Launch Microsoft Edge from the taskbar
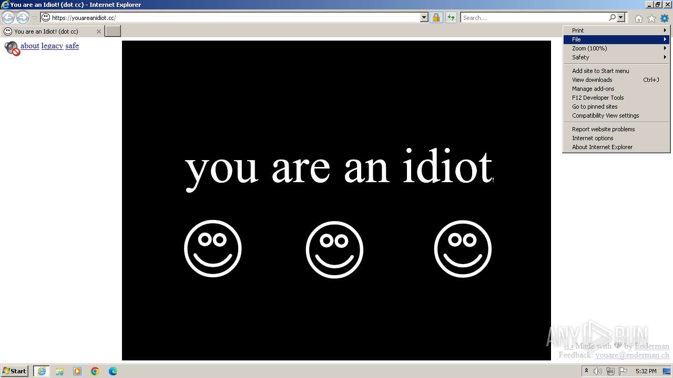 (x=113, y=371)
